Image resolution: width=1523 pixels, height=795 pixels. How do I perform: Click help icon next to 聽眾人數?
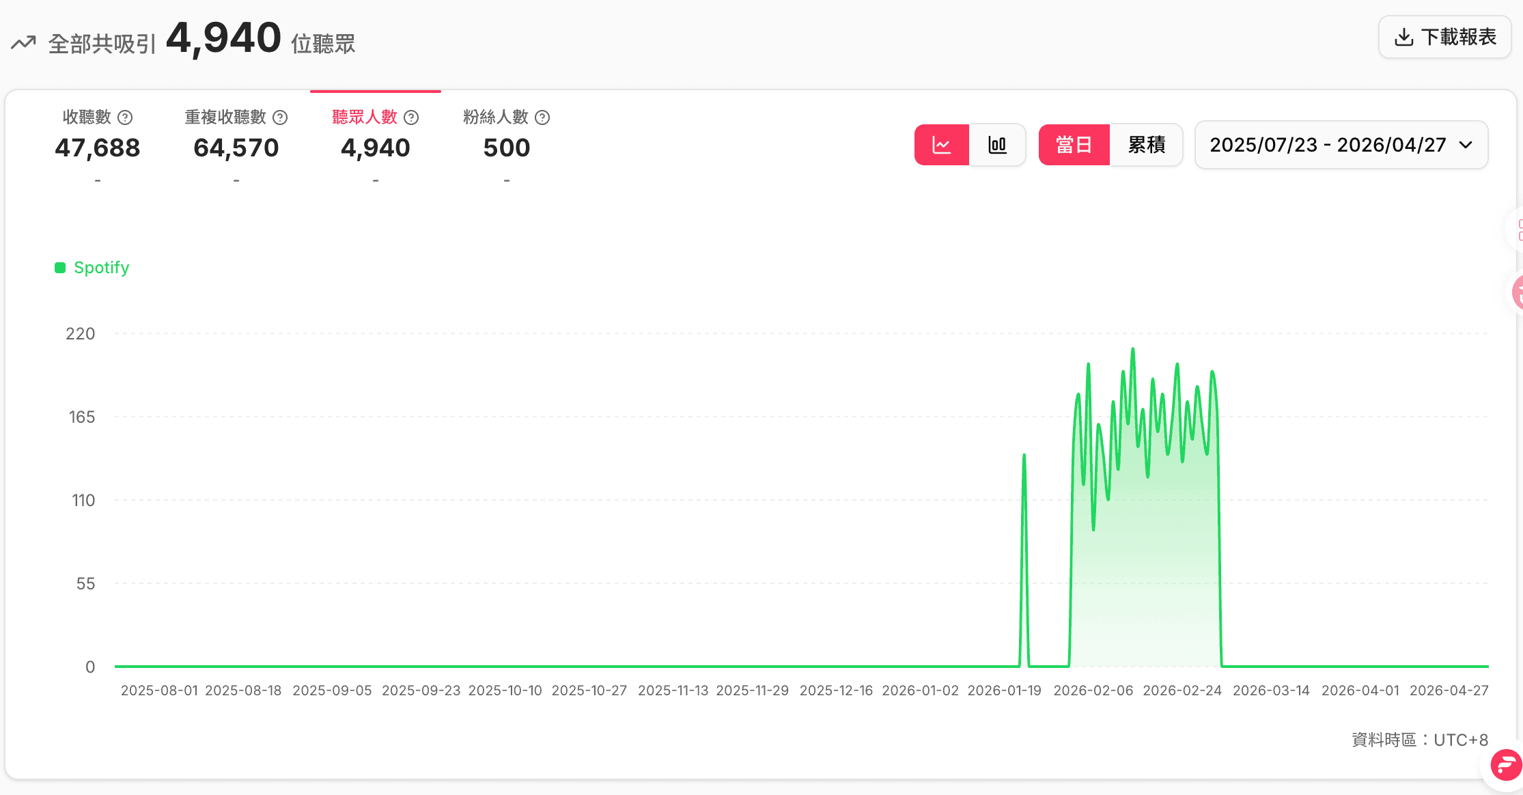tap(411, 117)
